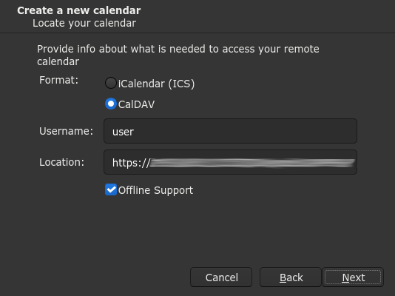Click the "Offline Support" label text

155,190
